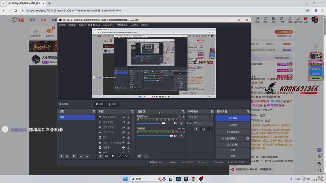Undock the 来源 panel

pos(133,111)
